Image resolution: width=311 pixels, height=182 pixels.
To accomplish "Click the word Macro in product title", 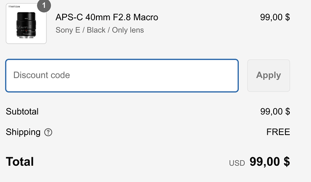I will pyautogui.click(x=146, y=17).
